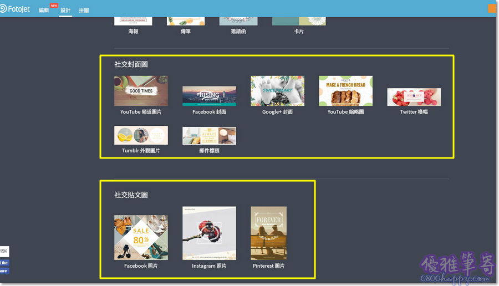Open the Facebook 封面 thumbnail
This screenshot has height=286, width=499.
coord(209,96)
